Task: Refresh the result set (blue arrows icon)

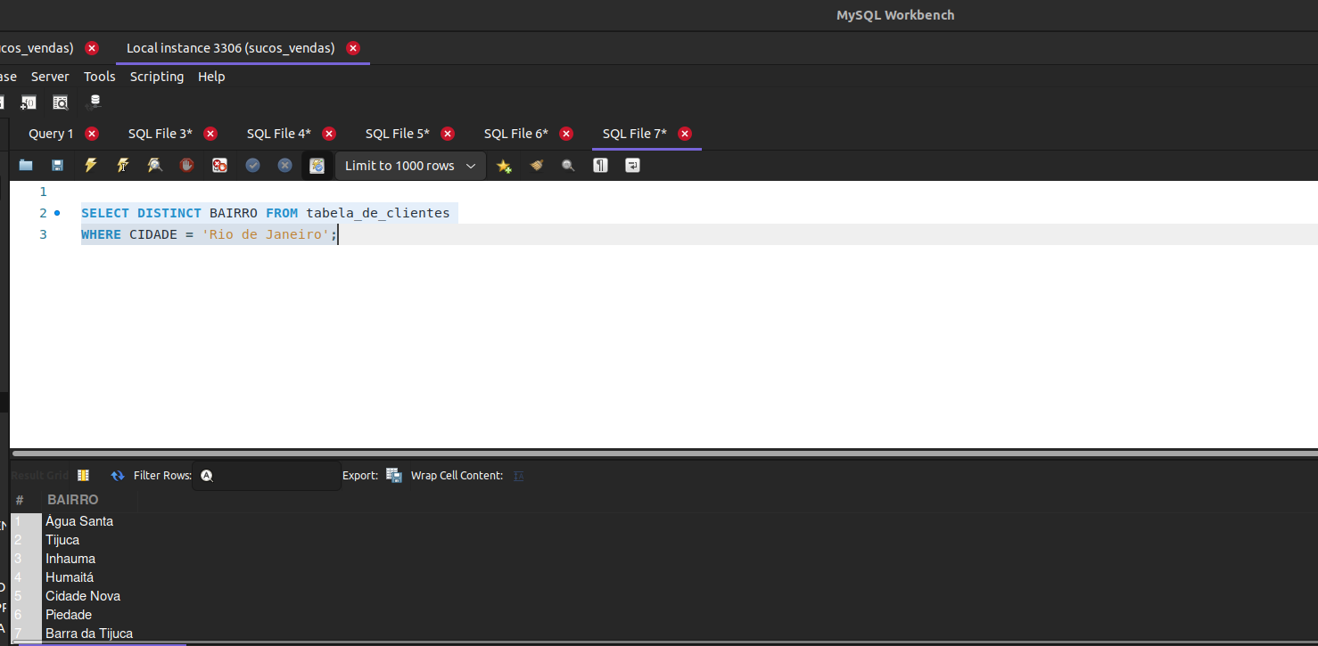Action: pos(118,476)
